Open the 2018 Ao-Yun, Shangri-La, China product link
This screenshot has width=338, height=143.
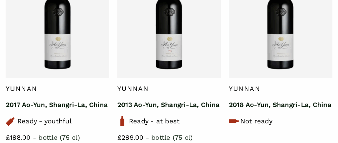(280, 105)
